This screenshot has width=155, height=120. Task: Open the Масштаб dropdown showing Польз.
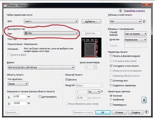point(89,85)
